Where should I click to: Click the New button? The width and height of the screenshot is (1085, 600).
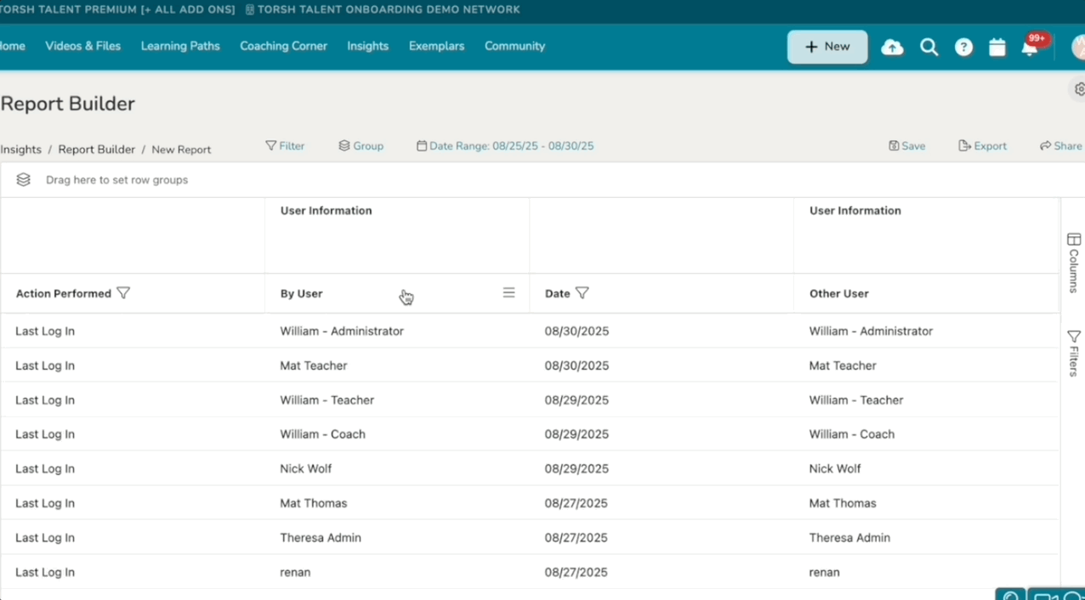point(827,47)
